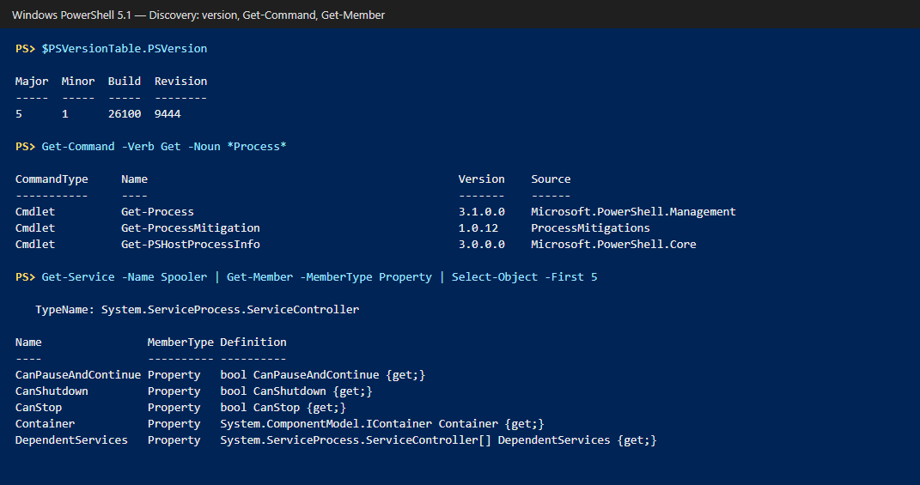Screen dimensions: 920x485
Task: Select the build value 26100
Action: pos(125,114)
